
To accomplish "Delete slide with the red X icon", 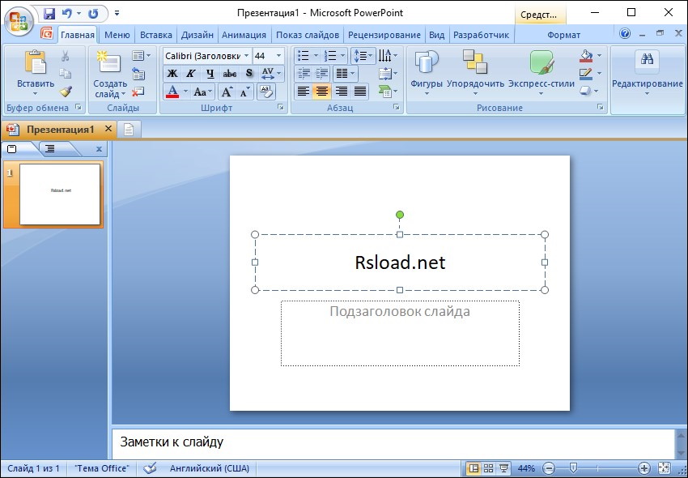I will [x=138, y=92].
